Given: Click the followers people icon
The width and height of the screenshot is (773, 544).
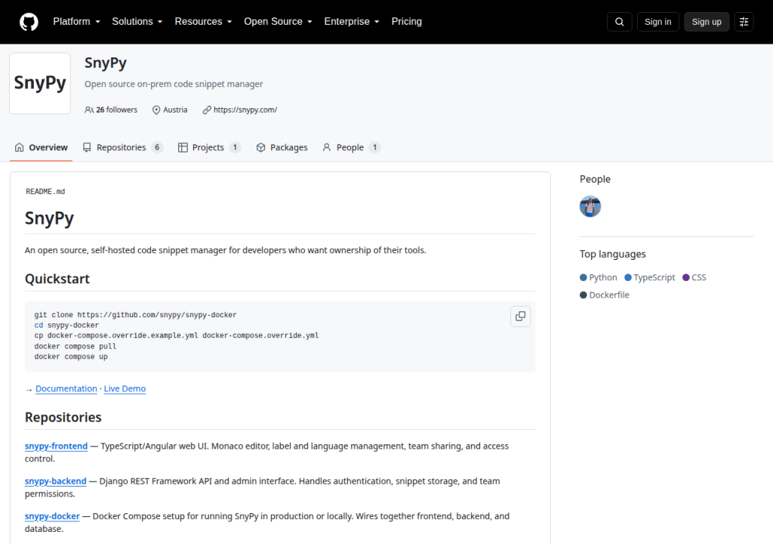Looking at the screenshot, I should [89, 110].
